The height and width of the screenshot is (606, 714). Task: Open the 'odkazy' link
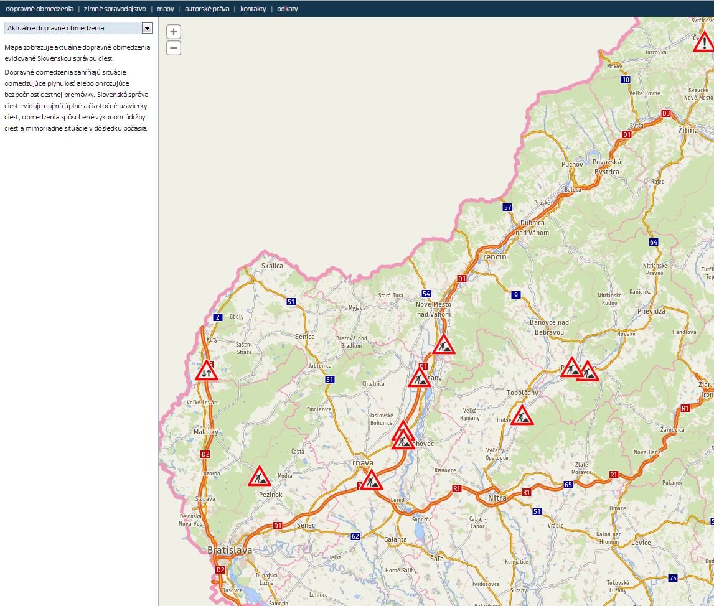coord(288,9)
